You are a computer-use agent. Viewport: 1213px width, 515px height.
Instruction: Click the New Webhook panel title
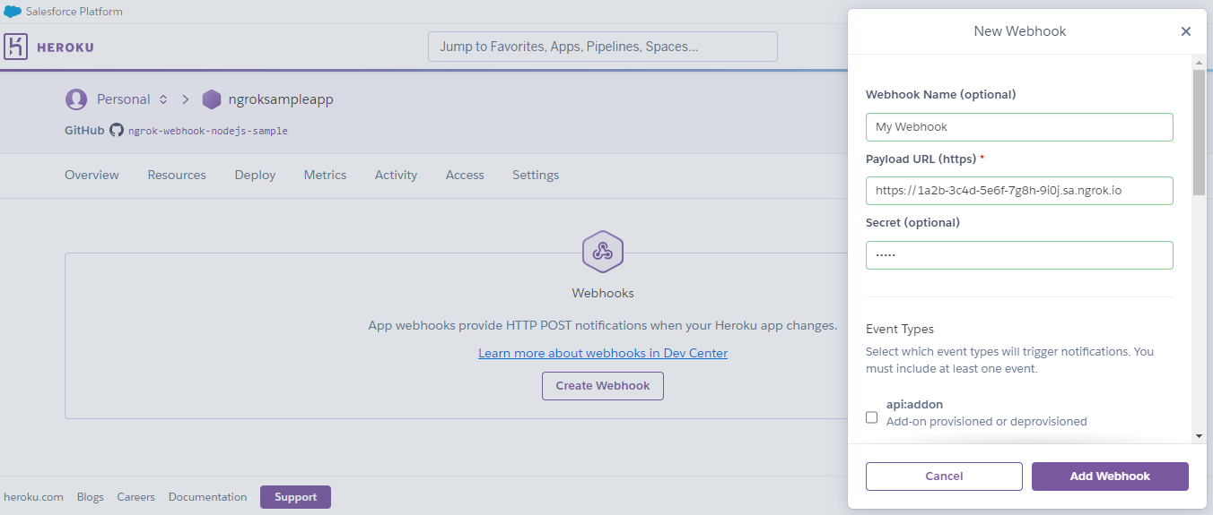pyautogui.click(x=1020, y=31)
